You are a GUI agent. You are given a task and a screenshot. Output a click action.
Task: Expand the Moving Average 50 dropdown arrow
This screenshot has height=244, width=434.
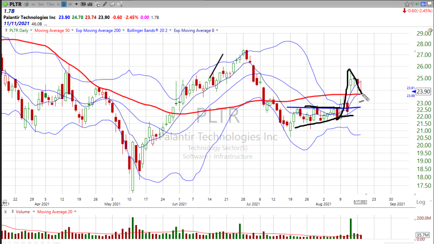coord(72,30)
